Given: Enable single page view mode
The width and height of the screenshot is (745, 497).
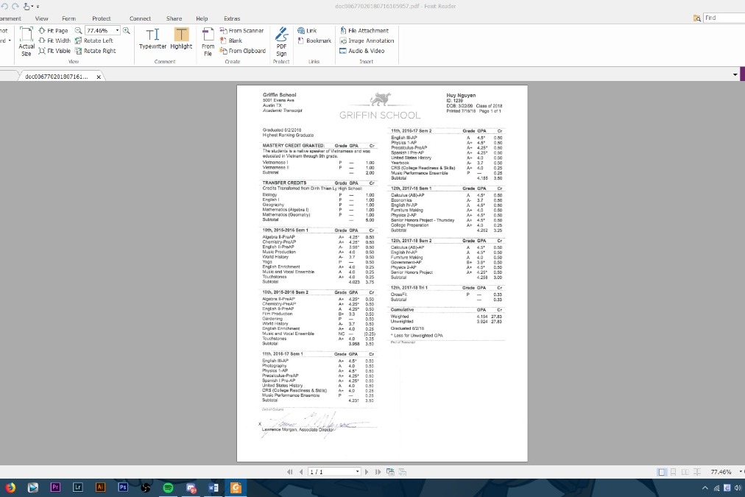Looking at the screenshot, I should pos(662,471).
